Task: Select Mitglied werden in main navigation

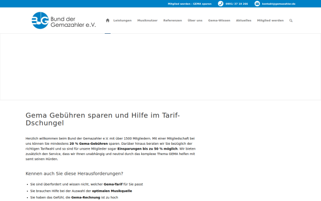Action: tap(270, 20)
